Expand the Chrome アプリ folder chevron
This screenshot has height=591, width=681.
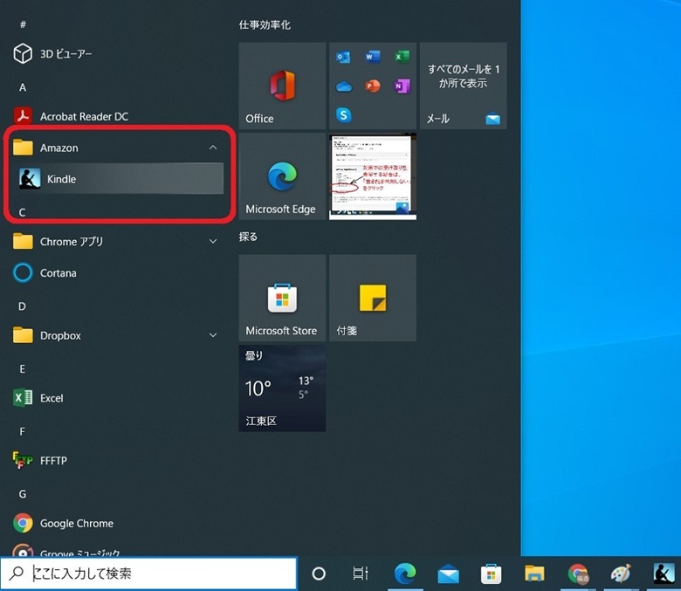213,242
